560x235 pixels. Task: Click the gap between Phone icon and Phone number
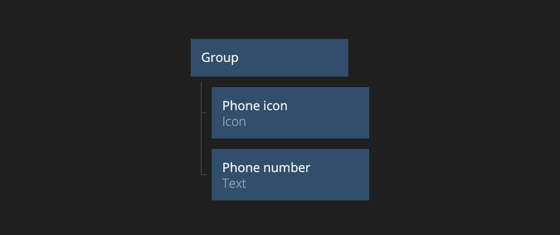click(x=290, y=144)
